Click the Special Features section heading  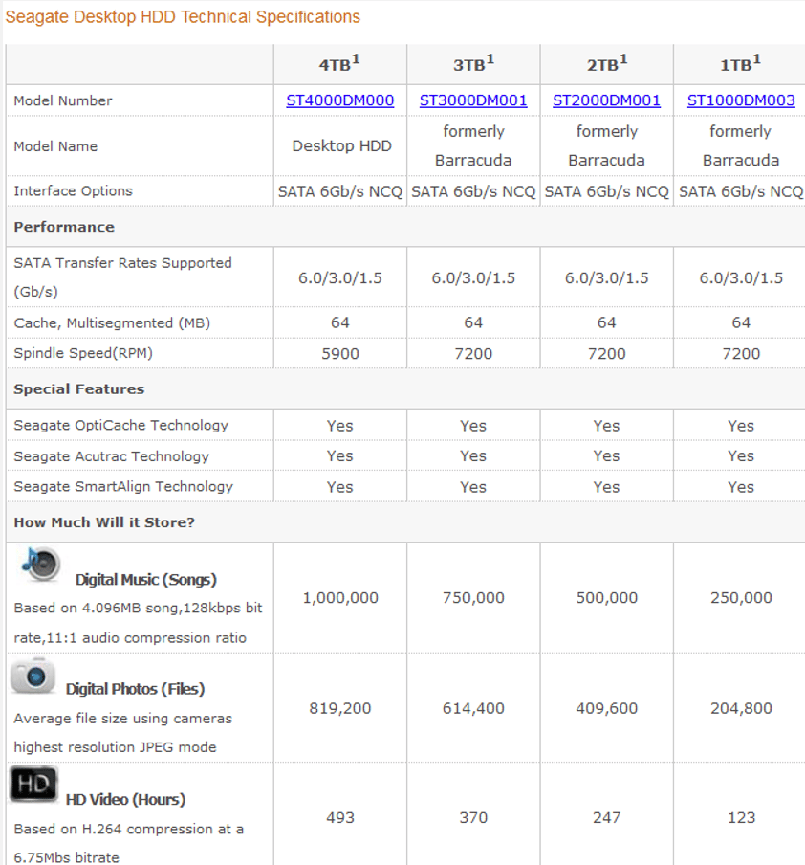tap(78, 388)
